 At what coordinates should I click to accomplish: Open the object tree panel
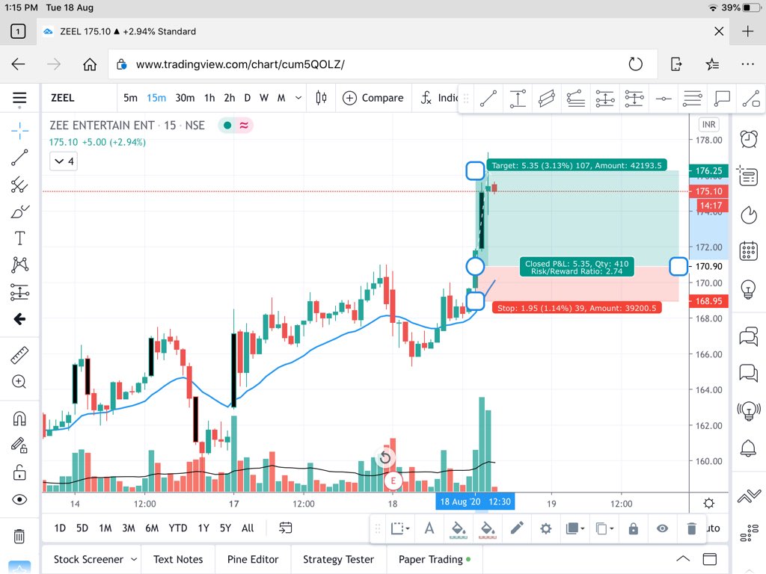pos(750,532)
